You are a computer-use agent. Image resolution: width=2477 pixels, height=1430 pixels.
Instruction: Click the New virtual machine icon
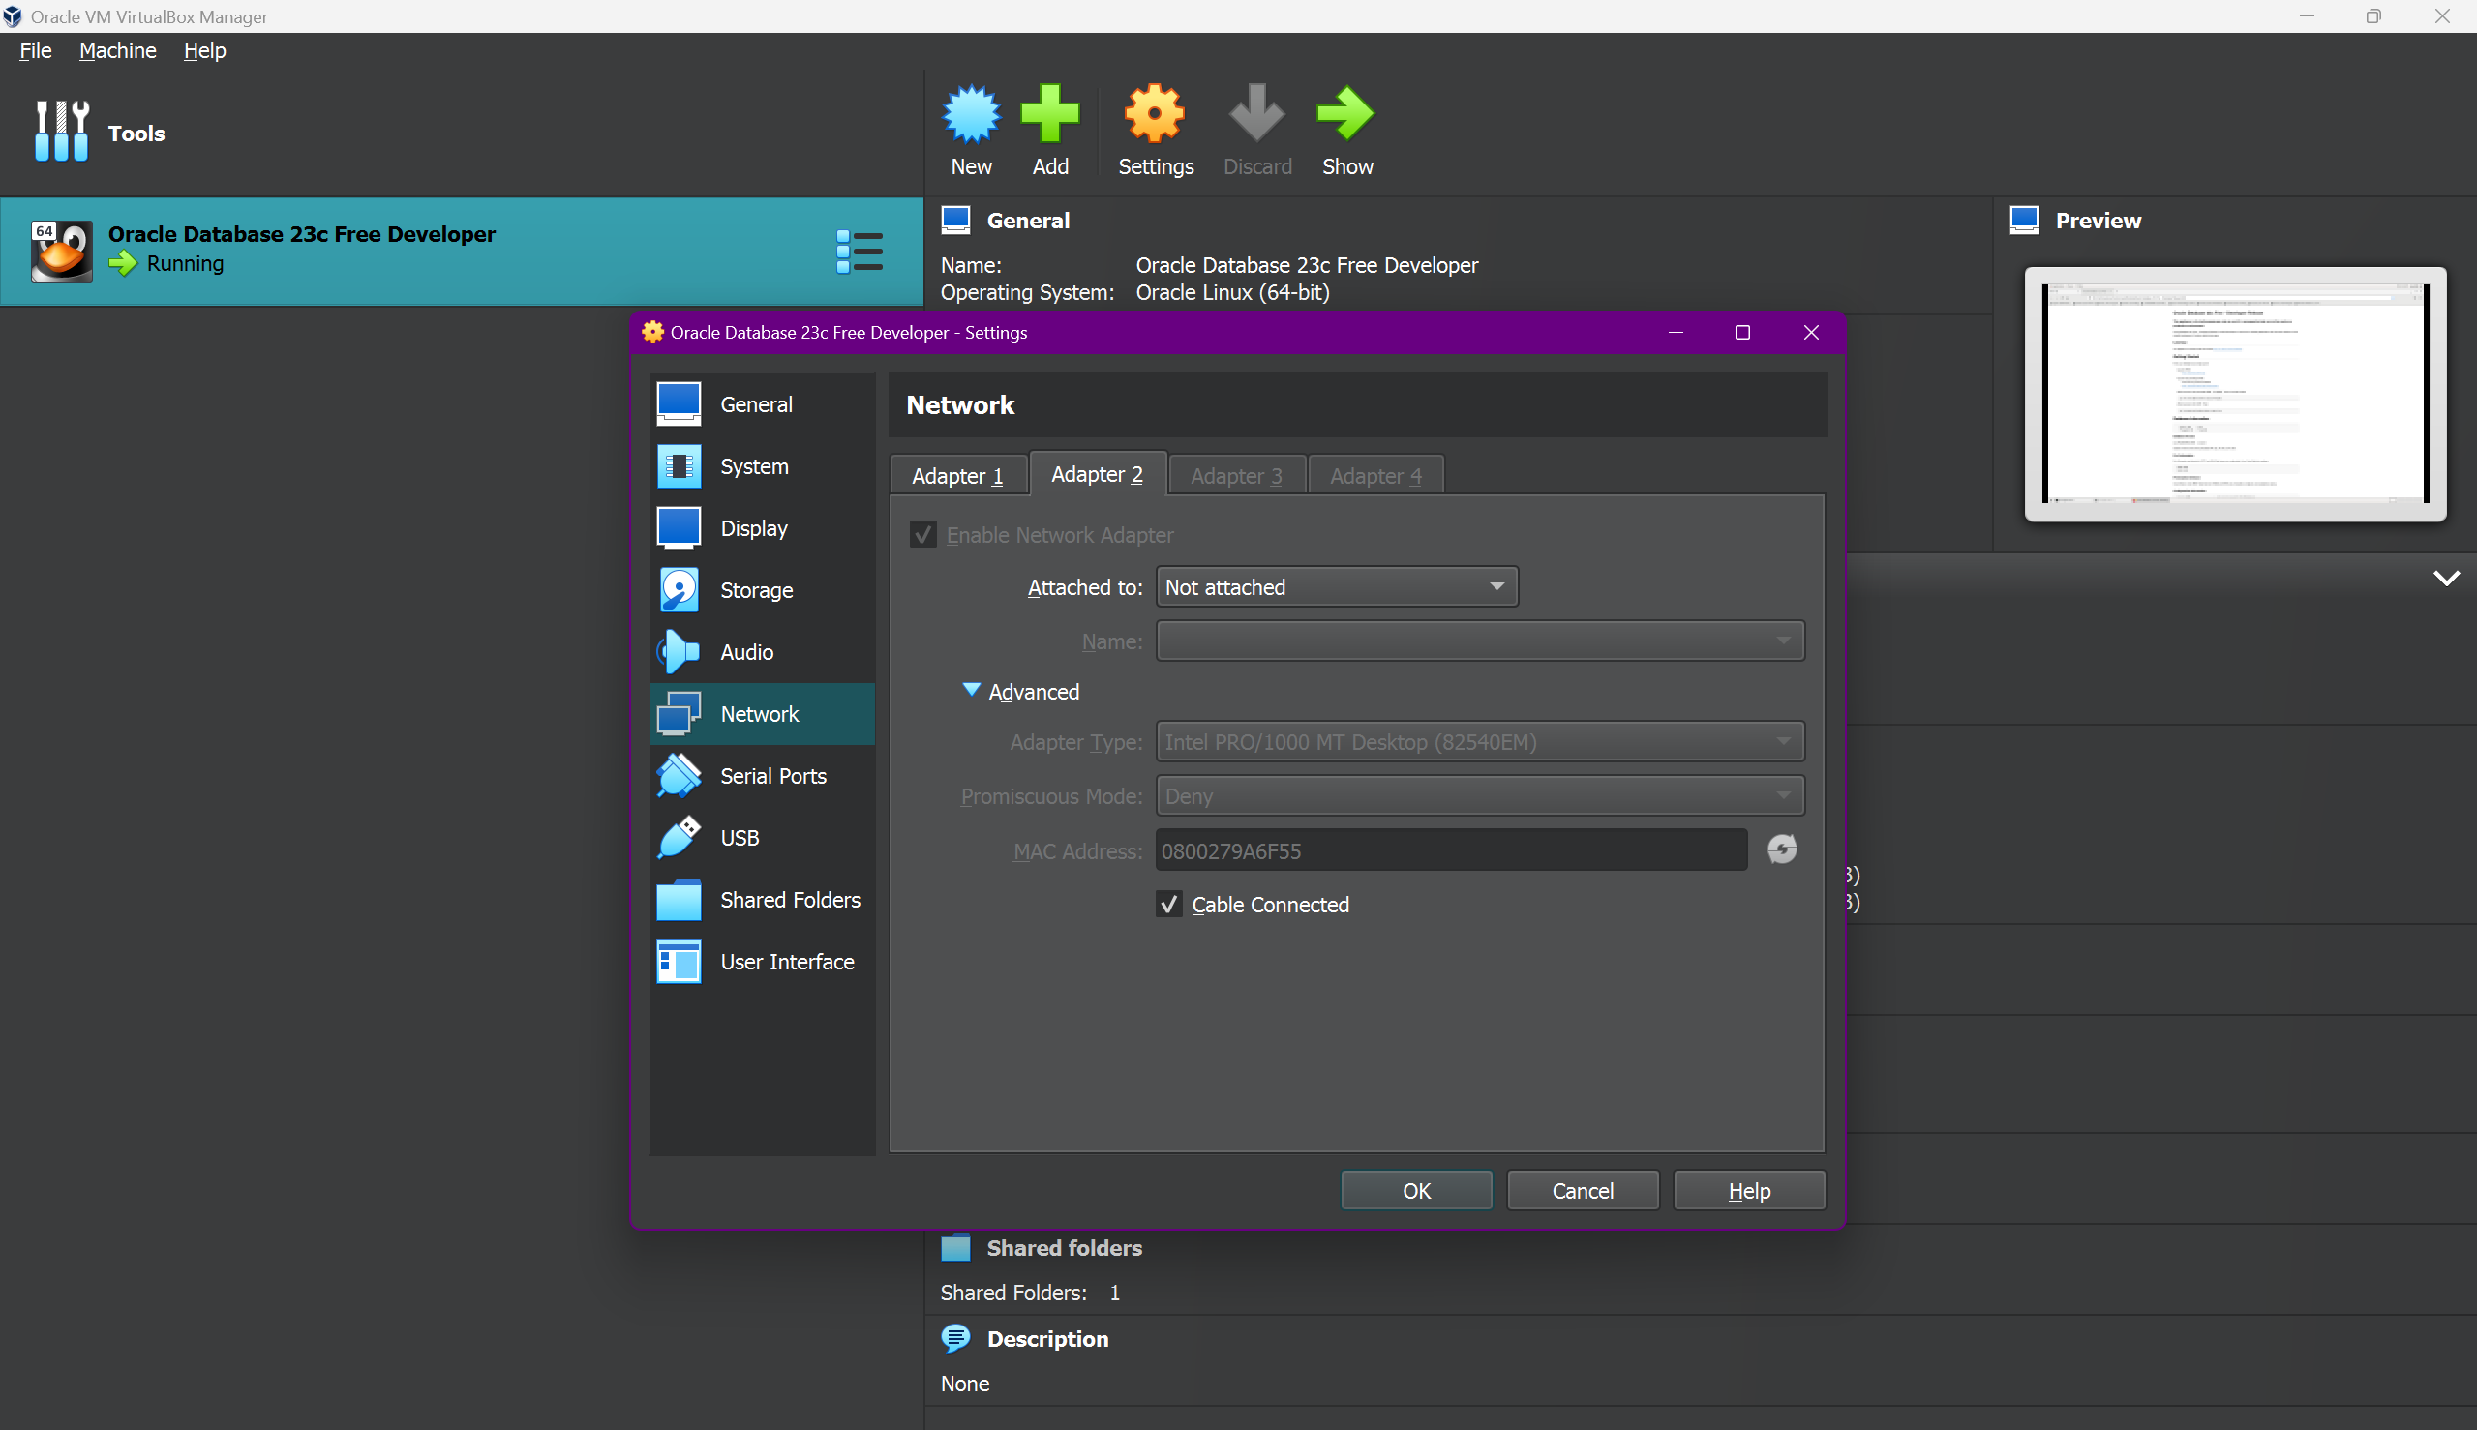(x=971, y=114)
